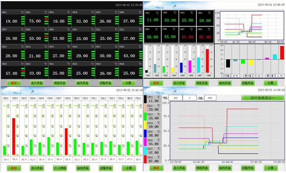
Task: Select the CH14 tile reading 21.00
Action: [37, 54]
